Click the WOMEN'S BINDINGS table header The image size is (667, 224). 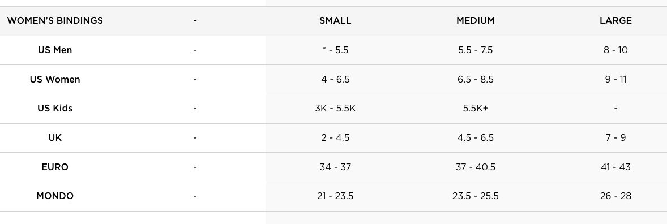(55, 20)
